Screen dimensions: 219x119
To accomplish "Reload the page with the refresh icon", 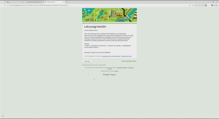I will click(5, 5).
